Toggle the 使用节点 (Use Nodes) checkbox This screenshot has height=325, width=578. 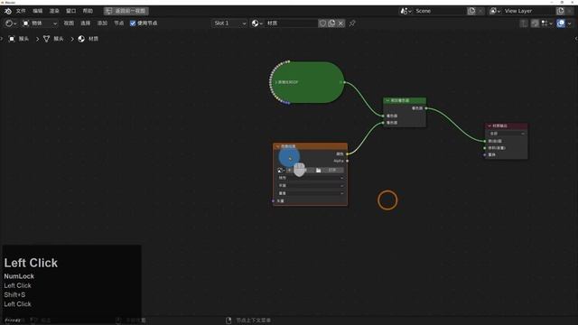coord(133,23)
